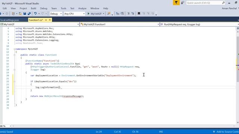Open the Build menu
This screenshot has height=134, width=239.
[33, 8]
